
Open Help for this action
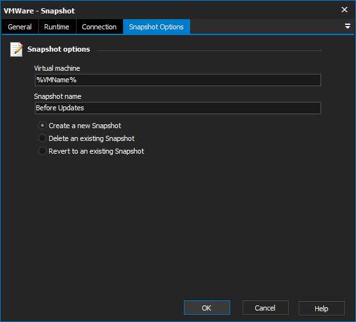(322, 308)
